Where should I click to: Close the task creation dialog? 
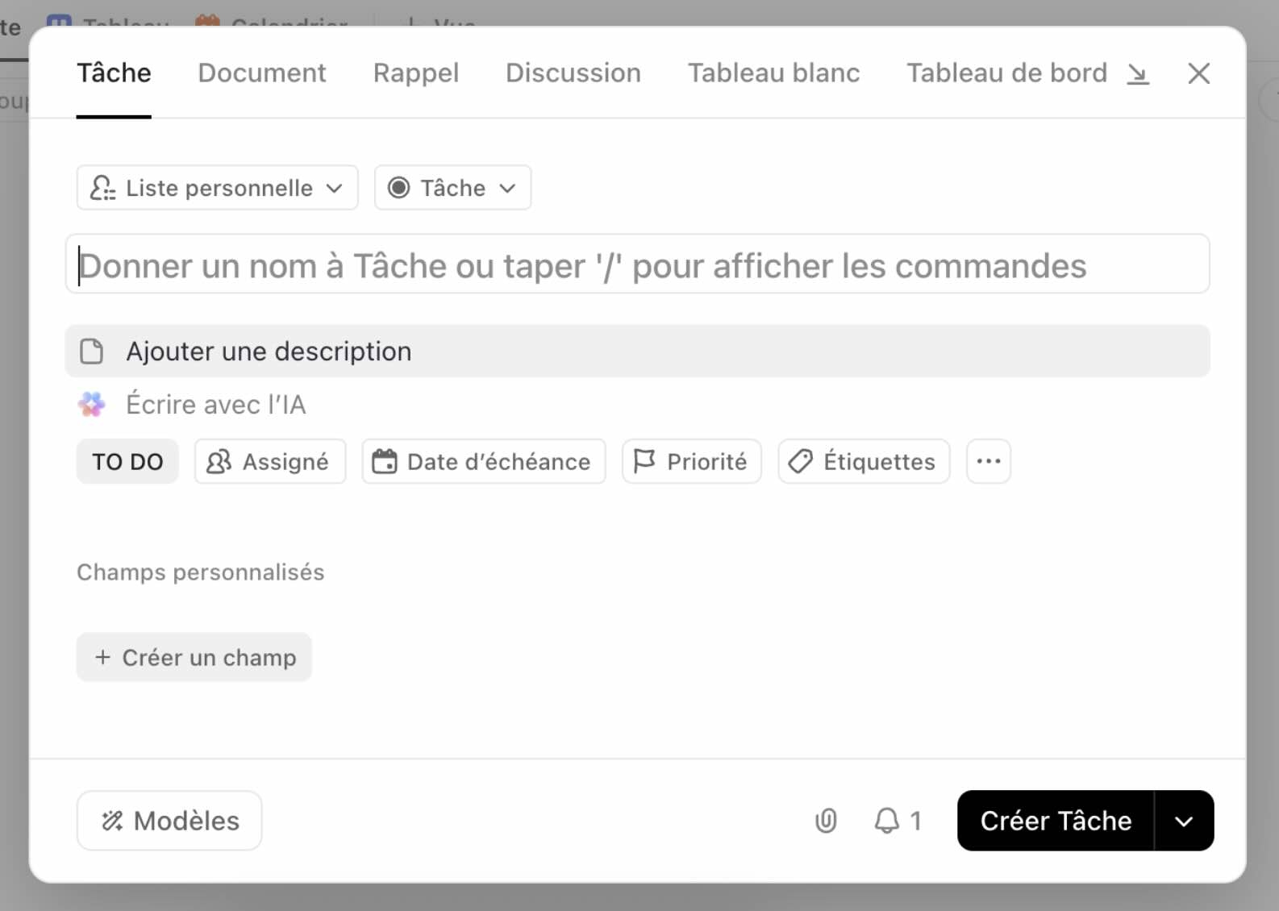click(1199, 73)
